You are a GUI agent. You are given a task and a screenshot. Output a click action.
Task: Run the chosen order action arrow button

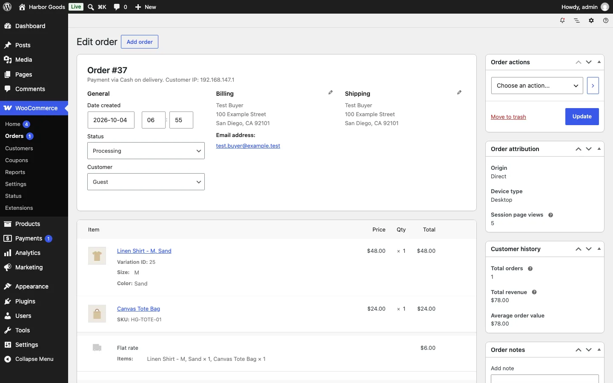593,86
